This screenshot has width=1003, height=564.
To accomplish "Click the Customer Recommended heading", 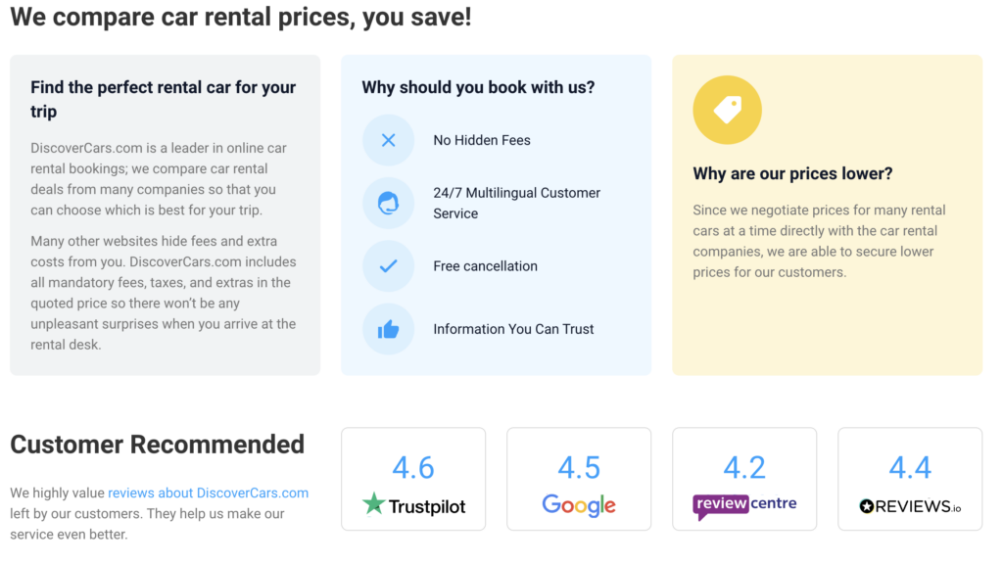I will (158, 445).
